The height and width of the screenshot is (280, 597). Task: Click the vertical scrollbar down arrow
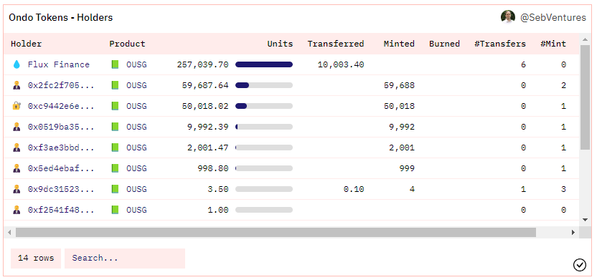pyautogui.click(x=585, y=219)
